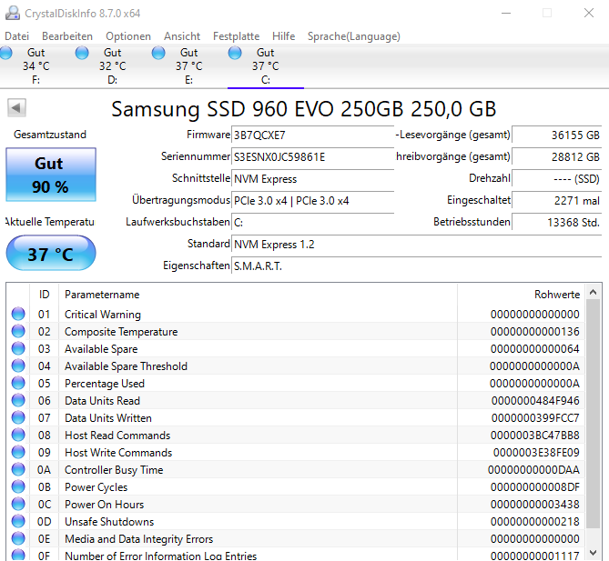
Task: Click the previous disk arrow button
Action: click(16, 107)
